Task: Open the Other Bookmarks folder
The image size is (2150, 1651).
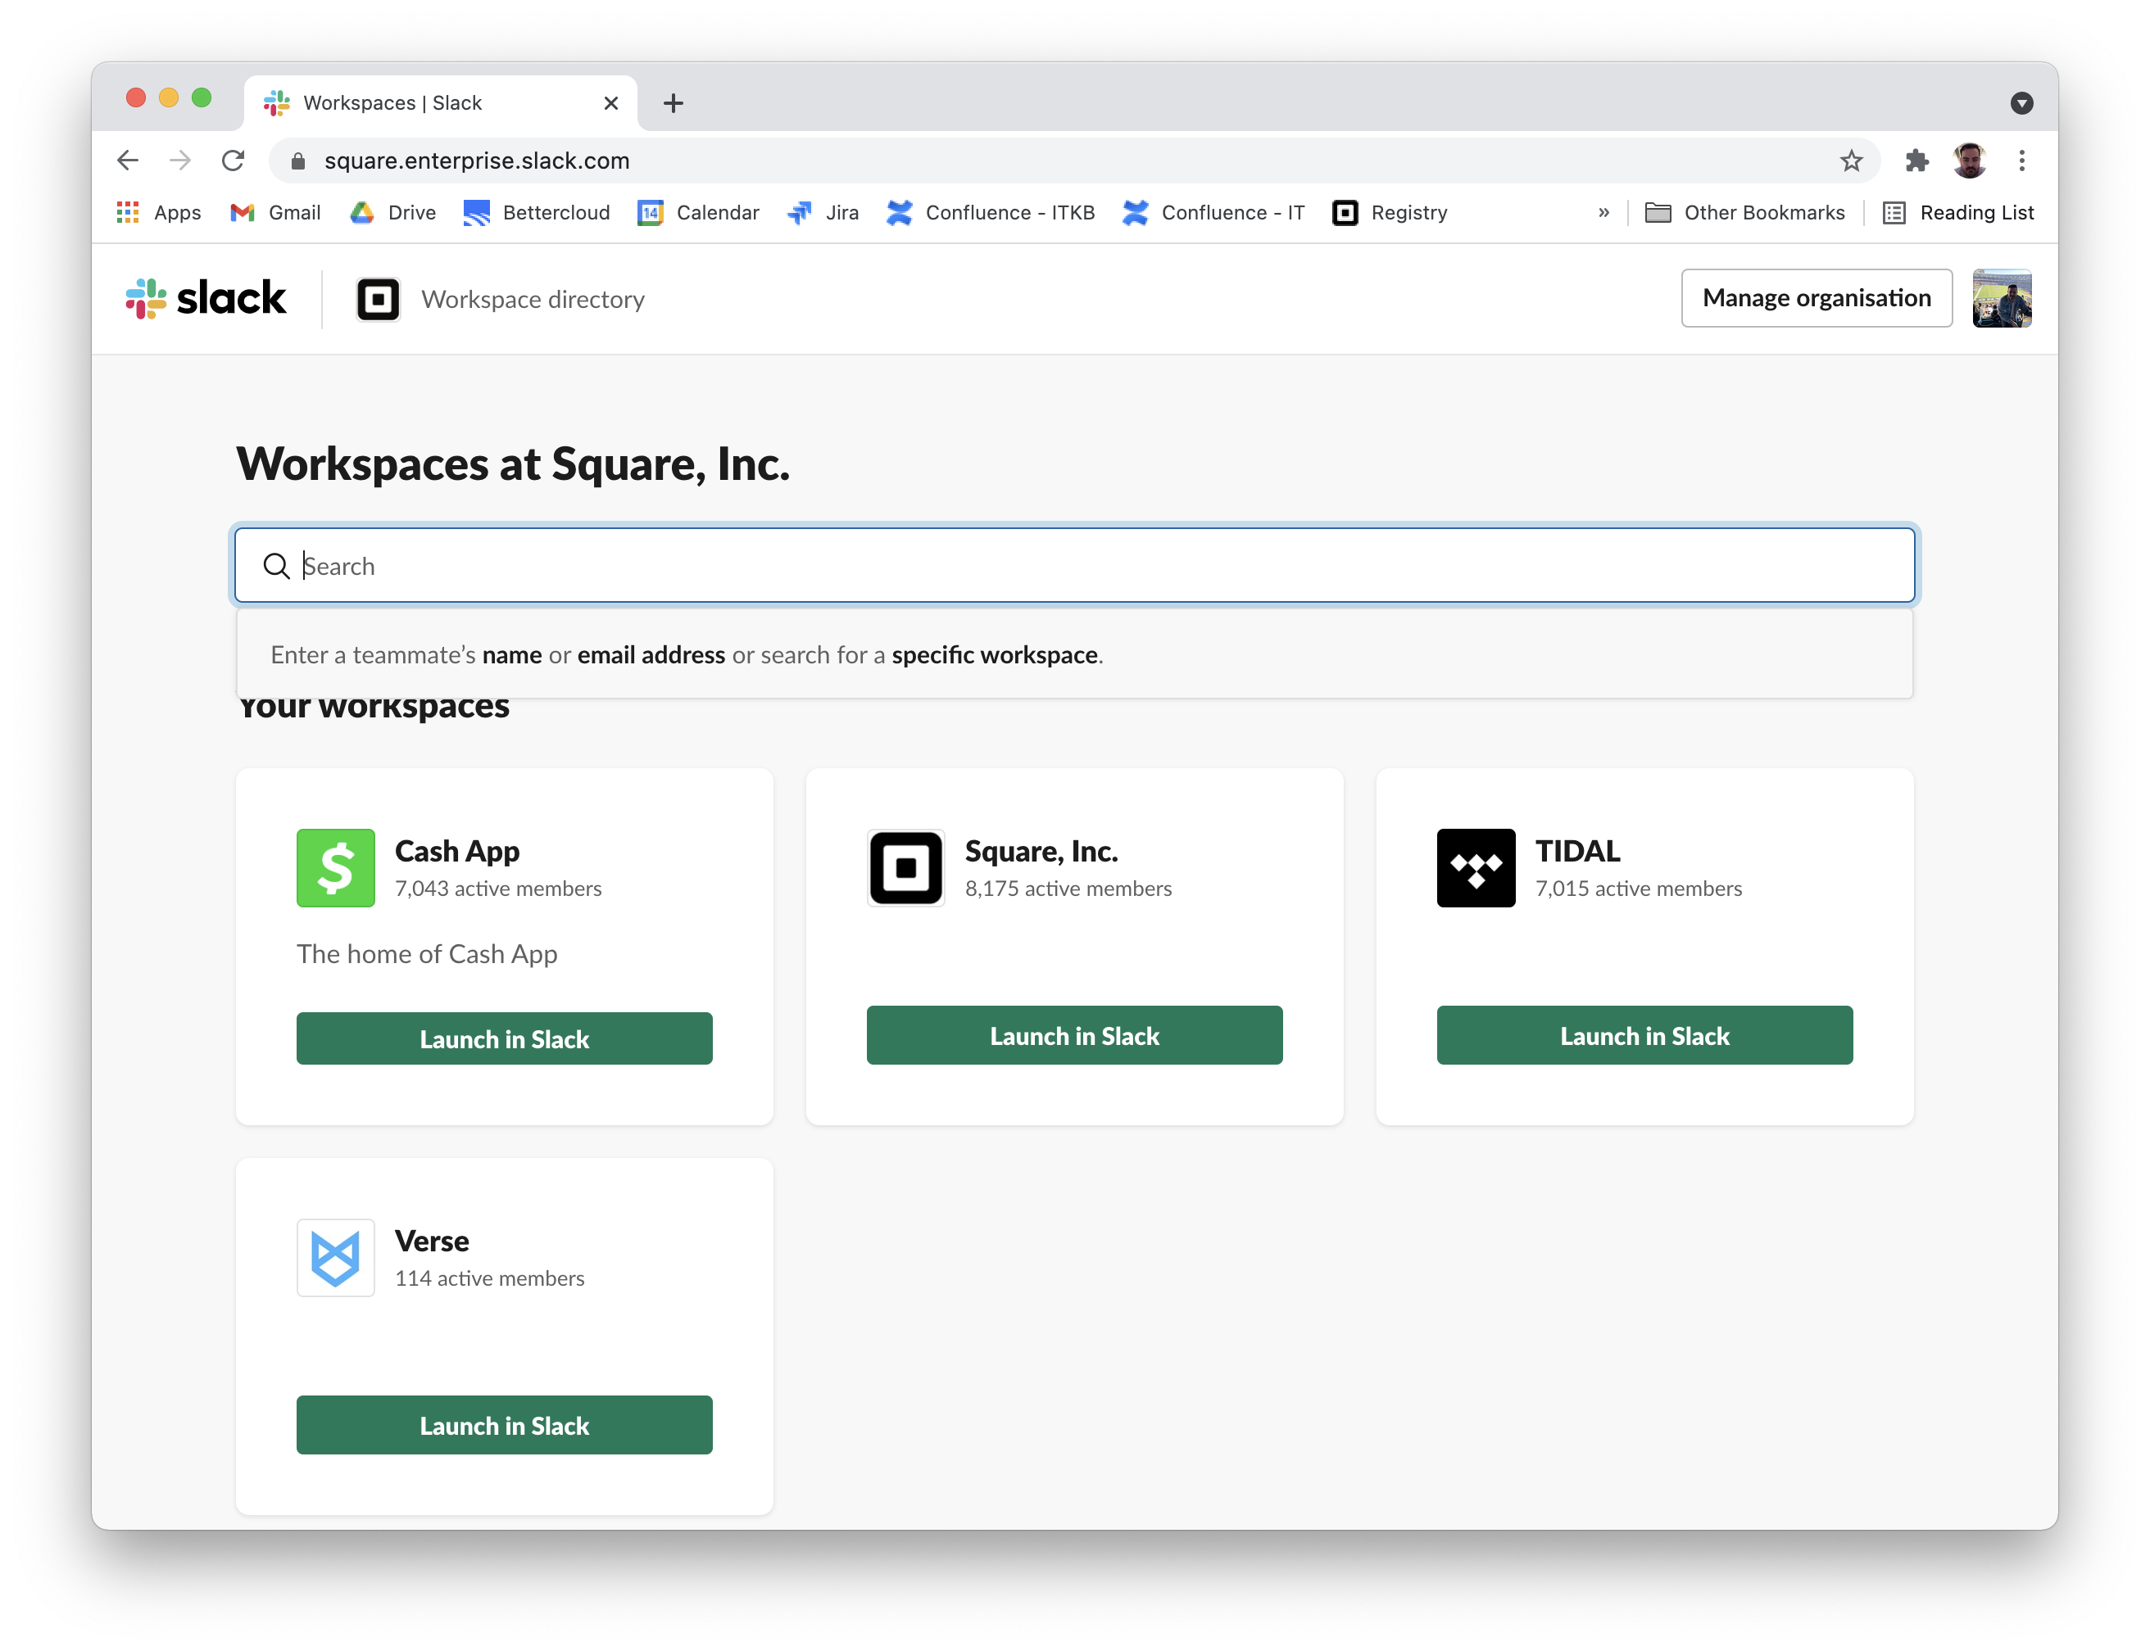Action: [1745, 212]
